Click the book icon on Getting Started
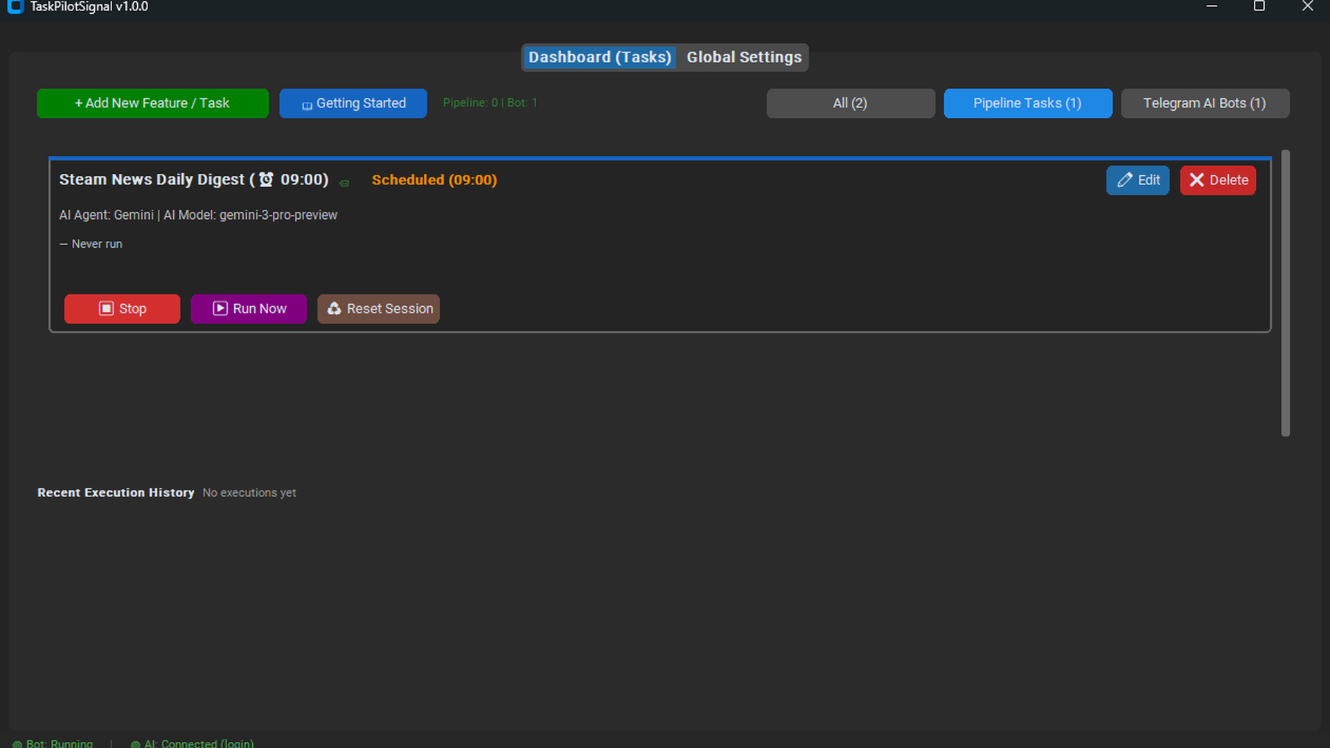Viewport: 1330px width, 748px height. 307,105
